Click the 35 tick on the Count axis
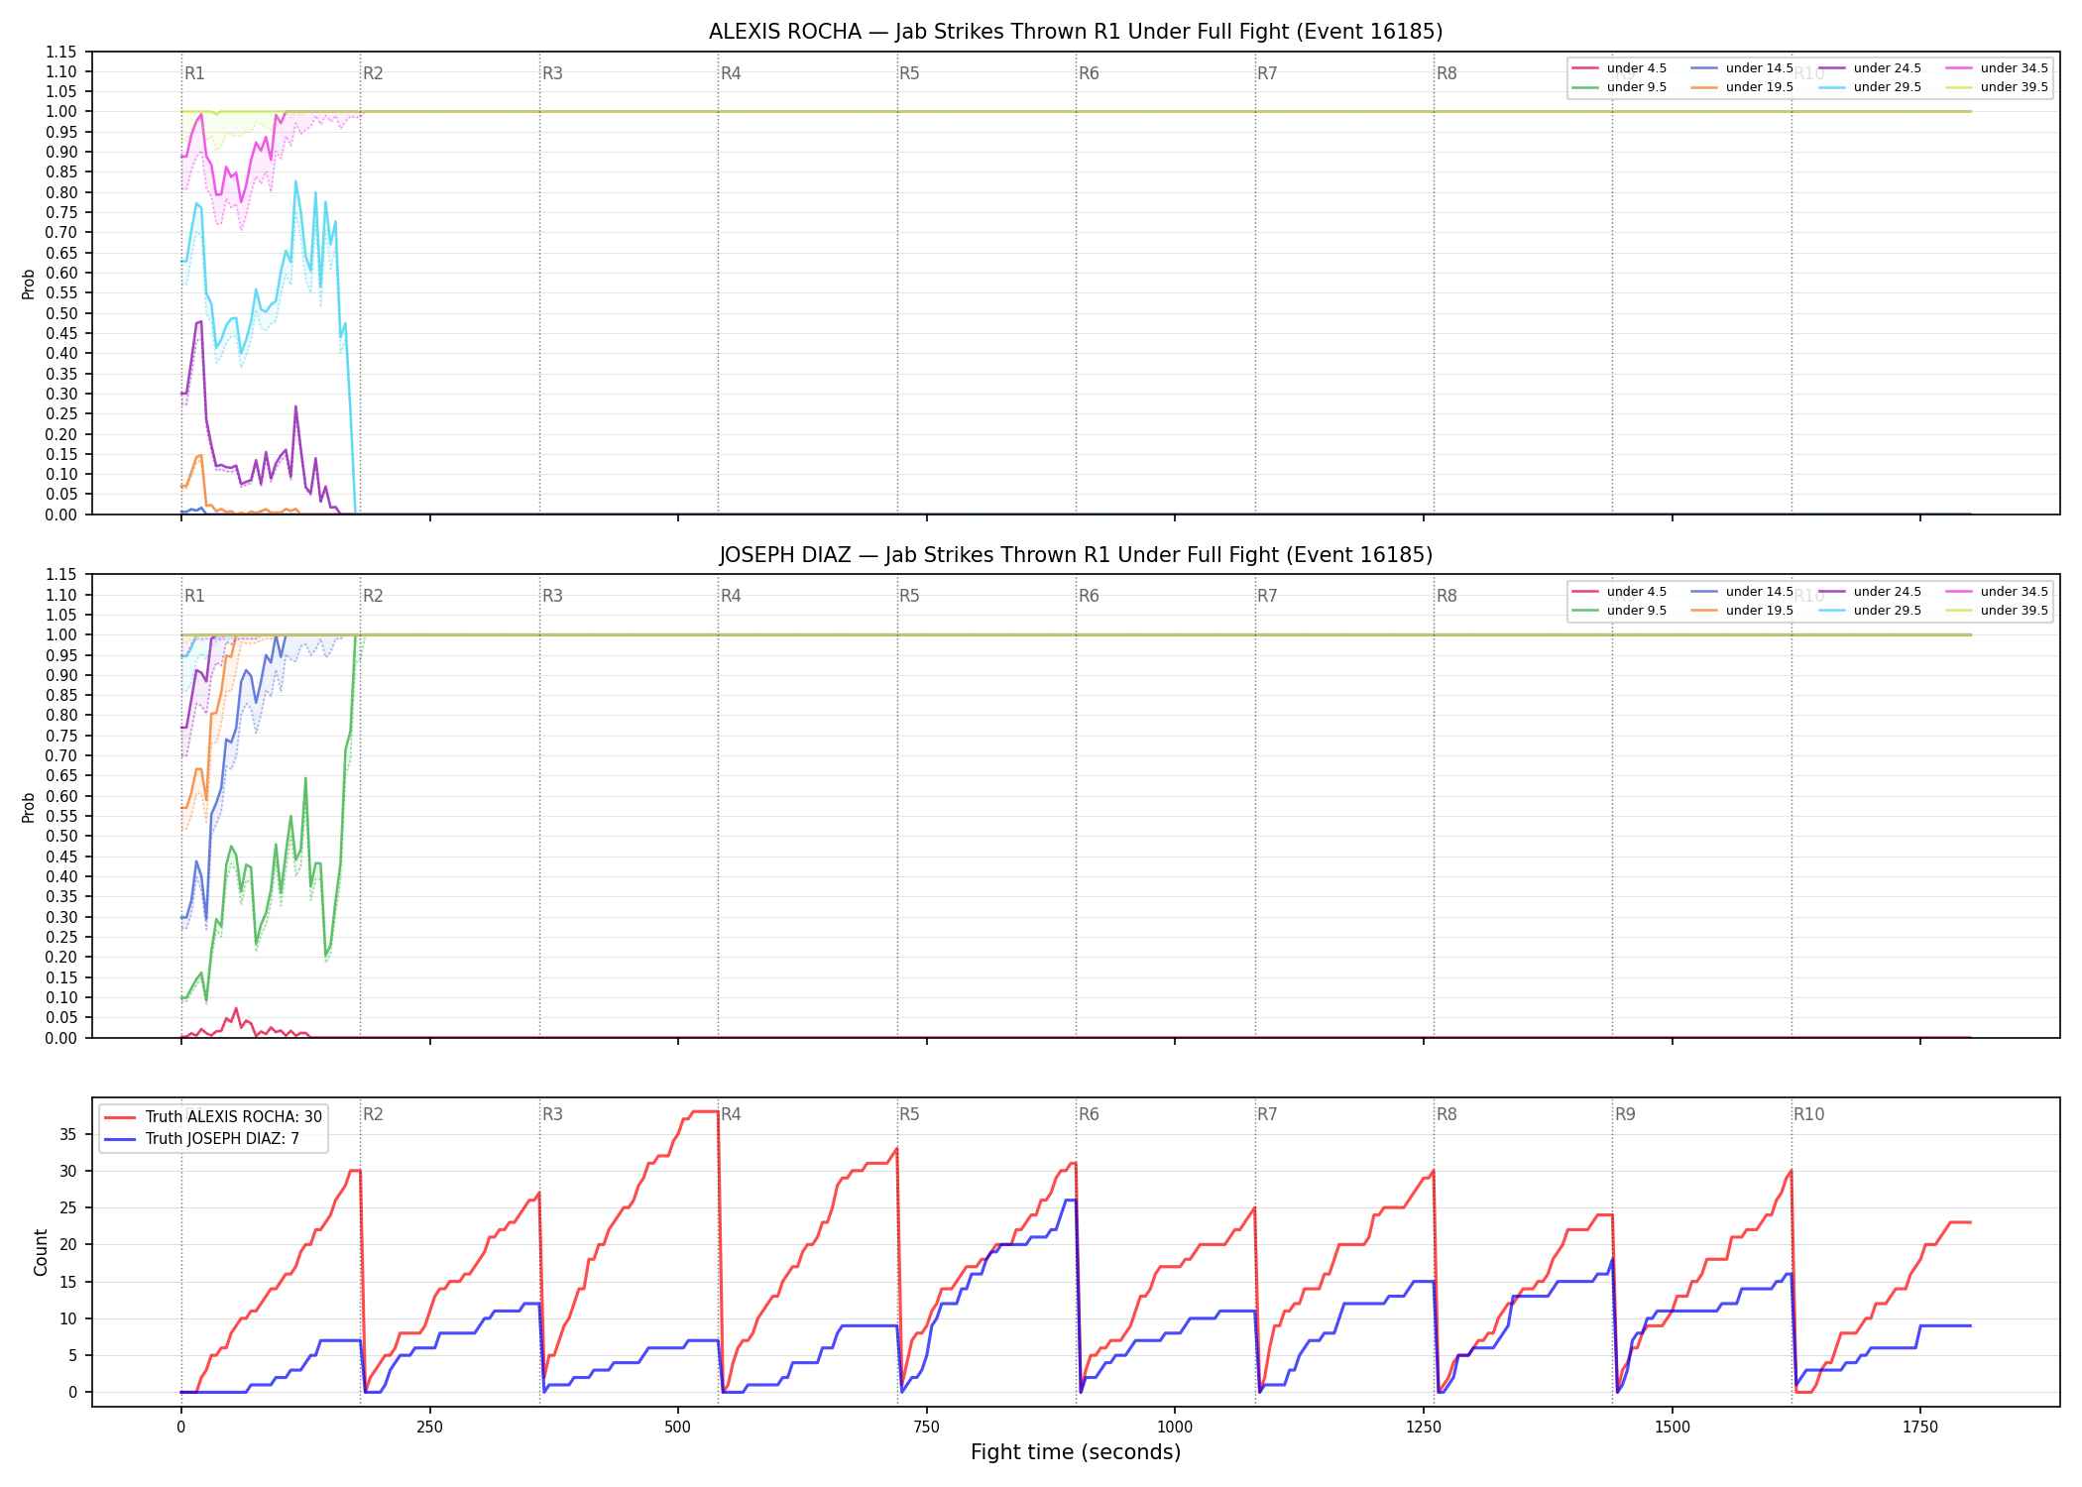The image size is (2082, 1487). coord(68,1134)
